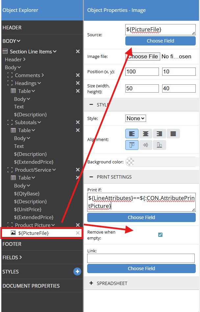
Task: Open the Style dropdown
Action: click(136, 118)
